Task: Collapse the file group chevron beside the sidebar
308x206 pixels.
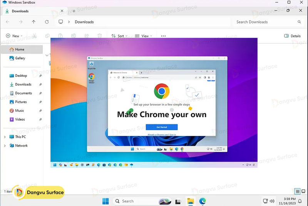Action: pos(47,55)
